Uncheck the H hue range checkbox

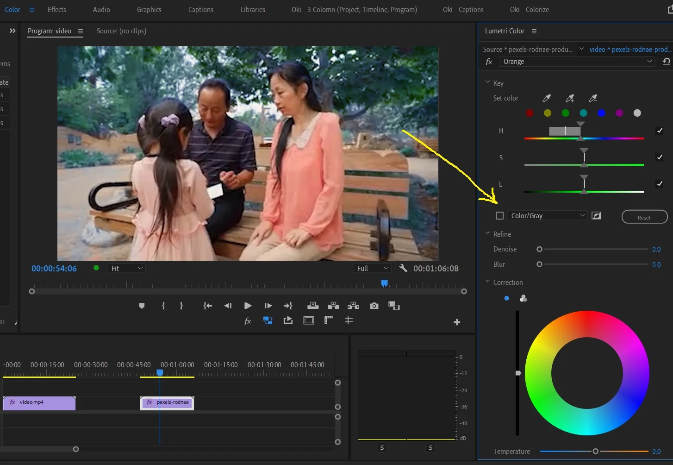click(x=660, y=131)
